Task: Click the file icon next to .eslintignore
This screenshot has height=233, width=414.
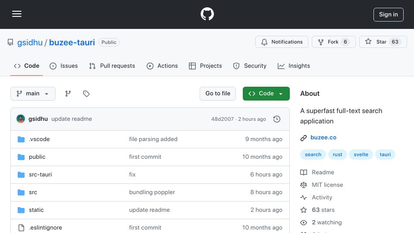Action: click(x=21, y=228)
